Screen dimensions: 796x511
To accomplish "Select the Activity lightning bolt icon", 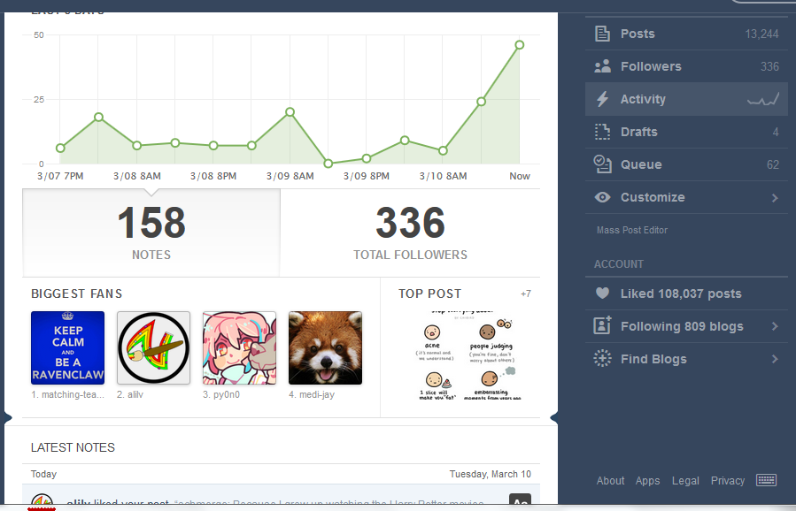I will [x=603, y=99].
